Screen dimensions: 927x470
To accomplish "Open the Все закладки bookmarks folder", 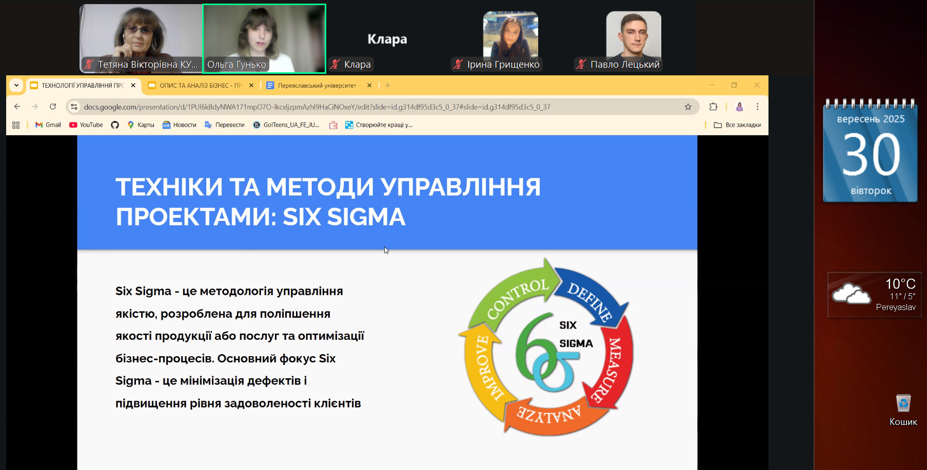I will pyautogui.click(x=737, y=125).
